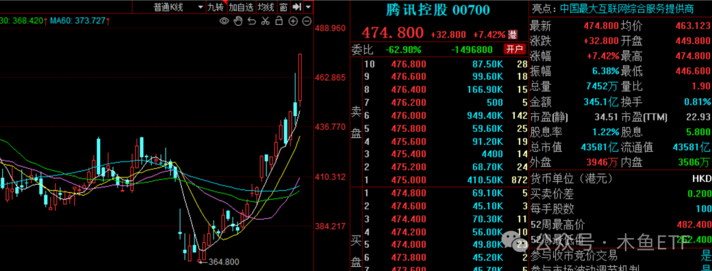
Task: Select the scissors cut tool
Action: pos(265,21)
